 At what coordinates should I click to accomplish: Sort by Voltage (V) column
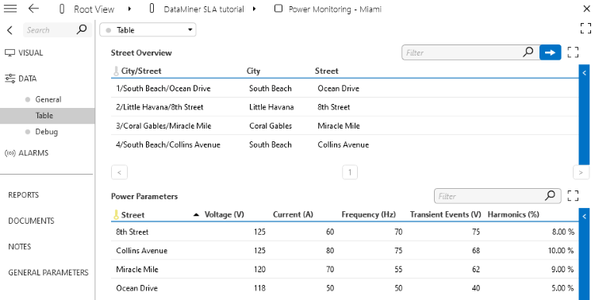[224, 214]
